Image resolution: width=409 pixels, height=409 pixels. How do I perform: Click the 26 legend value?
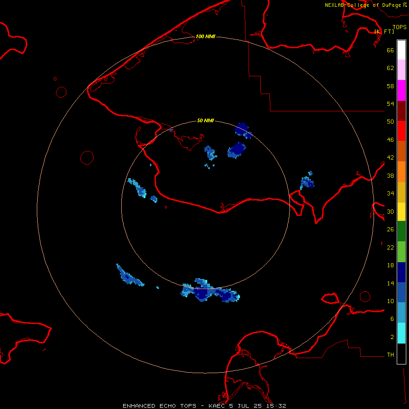[390, 229]
